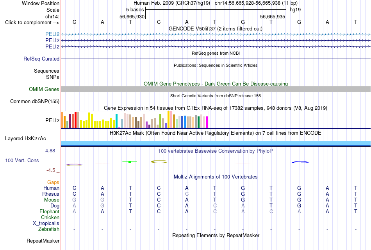Open the GTEx "Gene Expression in 54 tissues" title
Screen dimensions: 371x250
coord(215,108)
